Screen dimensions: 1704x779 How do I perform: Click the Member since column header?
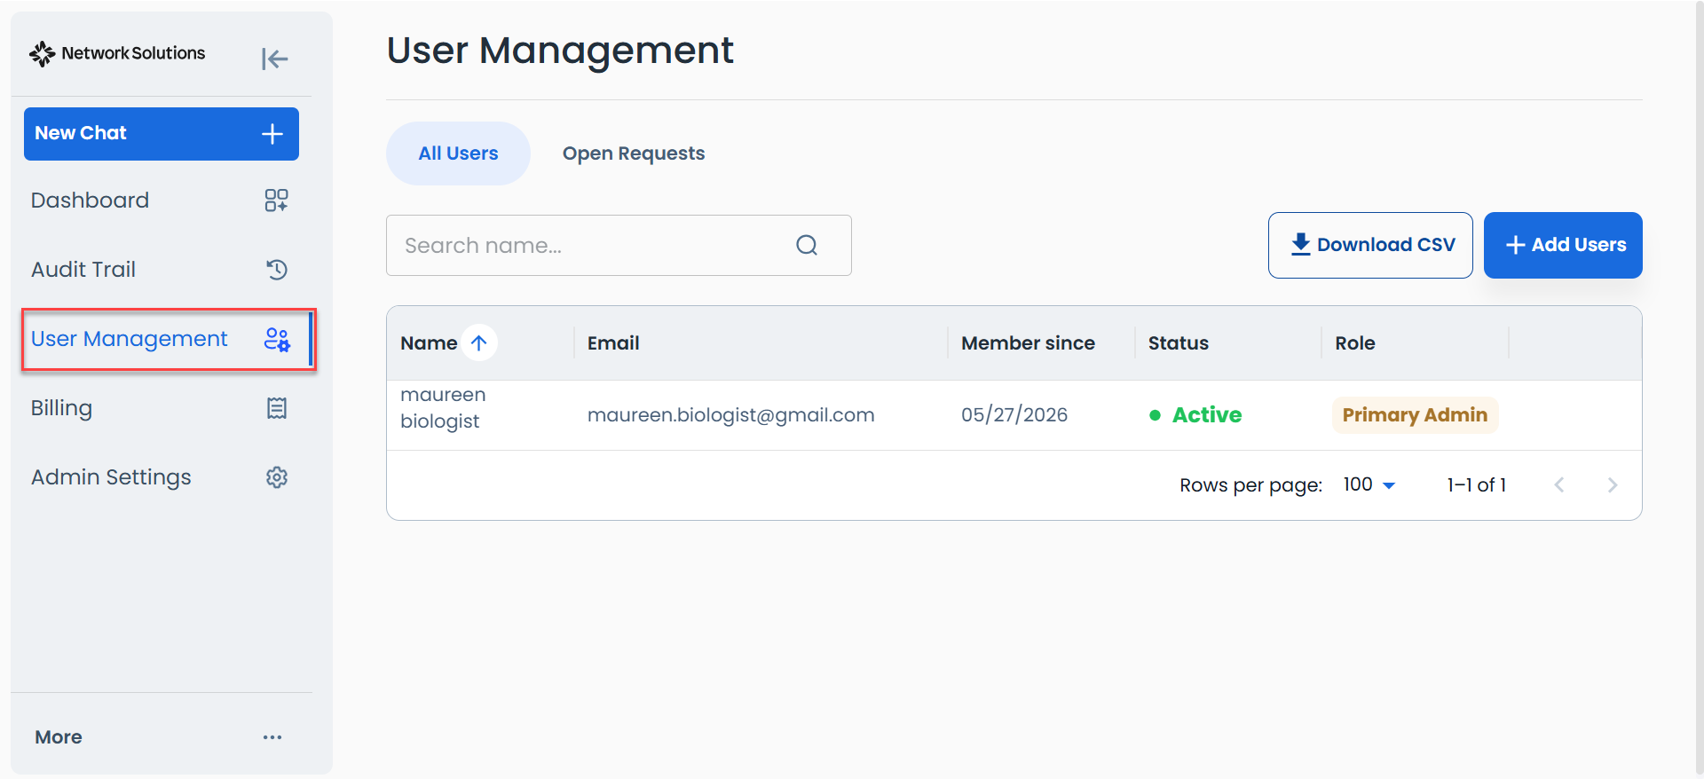pyautogui.click(x=1028, y=343)
